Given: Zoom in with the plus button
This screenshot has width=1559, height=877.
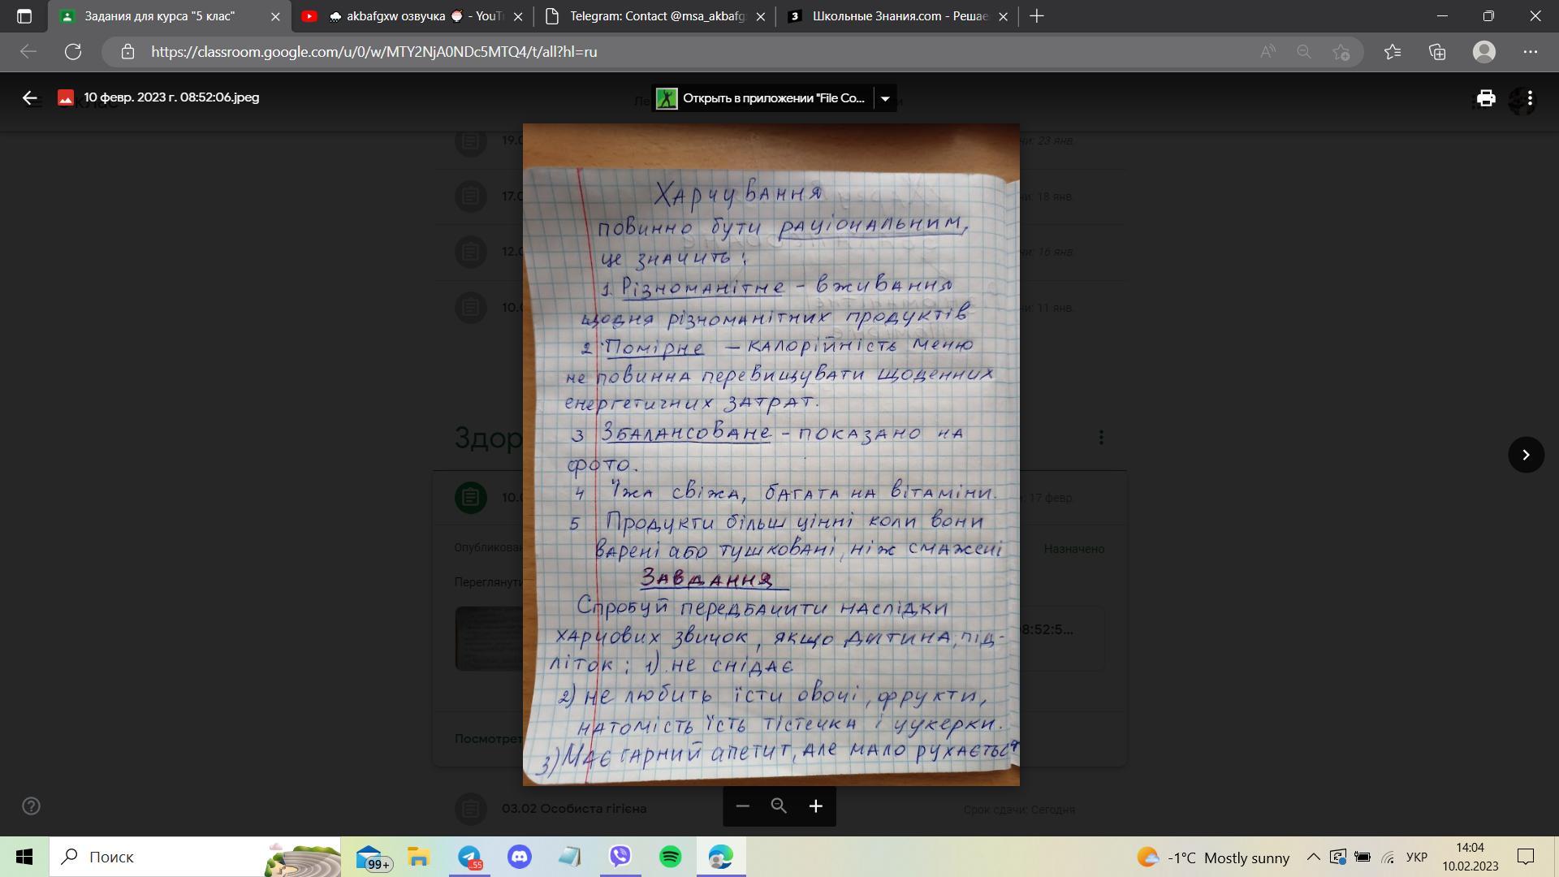Looking at the screenshot, I should [x=816, y=806].
